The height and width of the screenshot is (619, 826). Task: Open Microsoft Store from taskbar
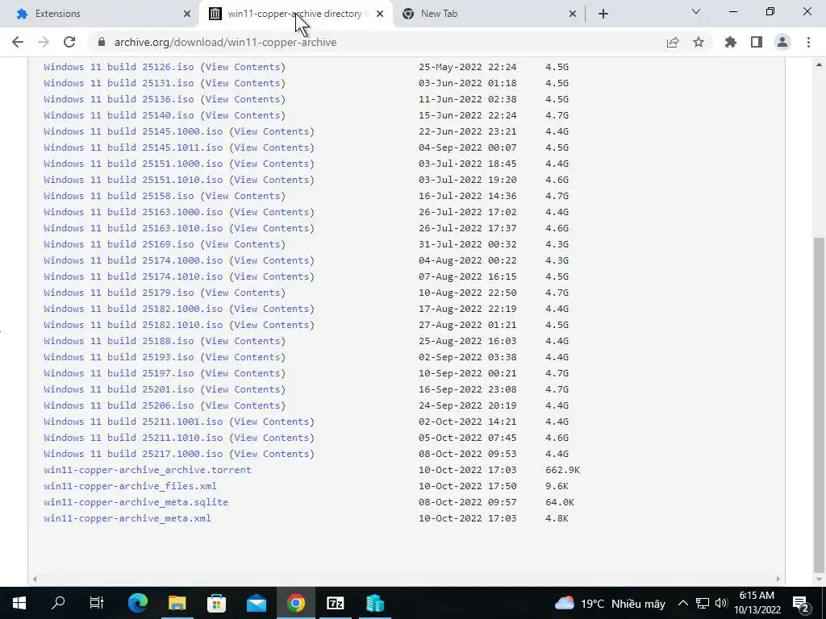coord(216,603)
